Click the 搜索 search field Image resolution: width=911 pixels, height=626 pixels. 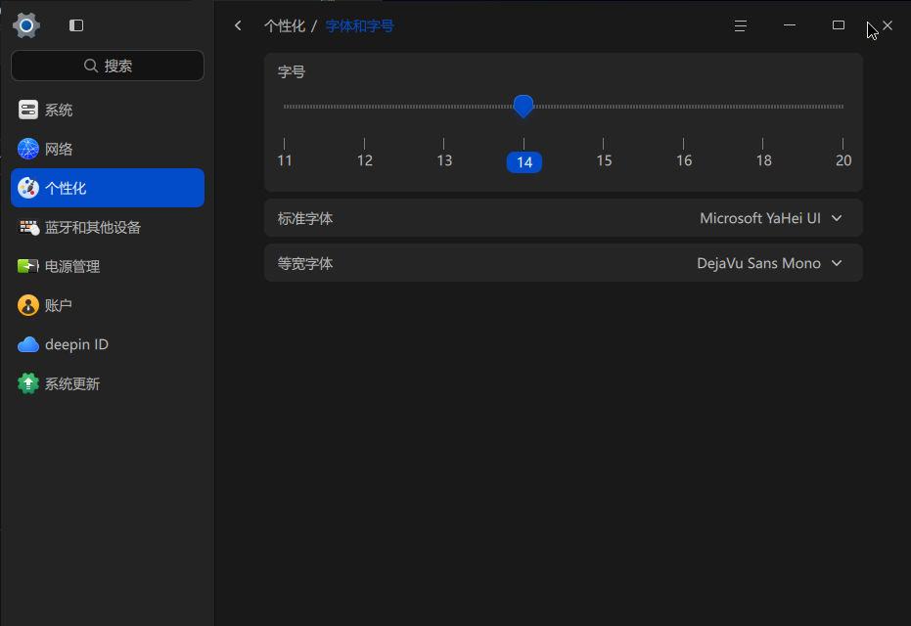click(x=108, y=66)
